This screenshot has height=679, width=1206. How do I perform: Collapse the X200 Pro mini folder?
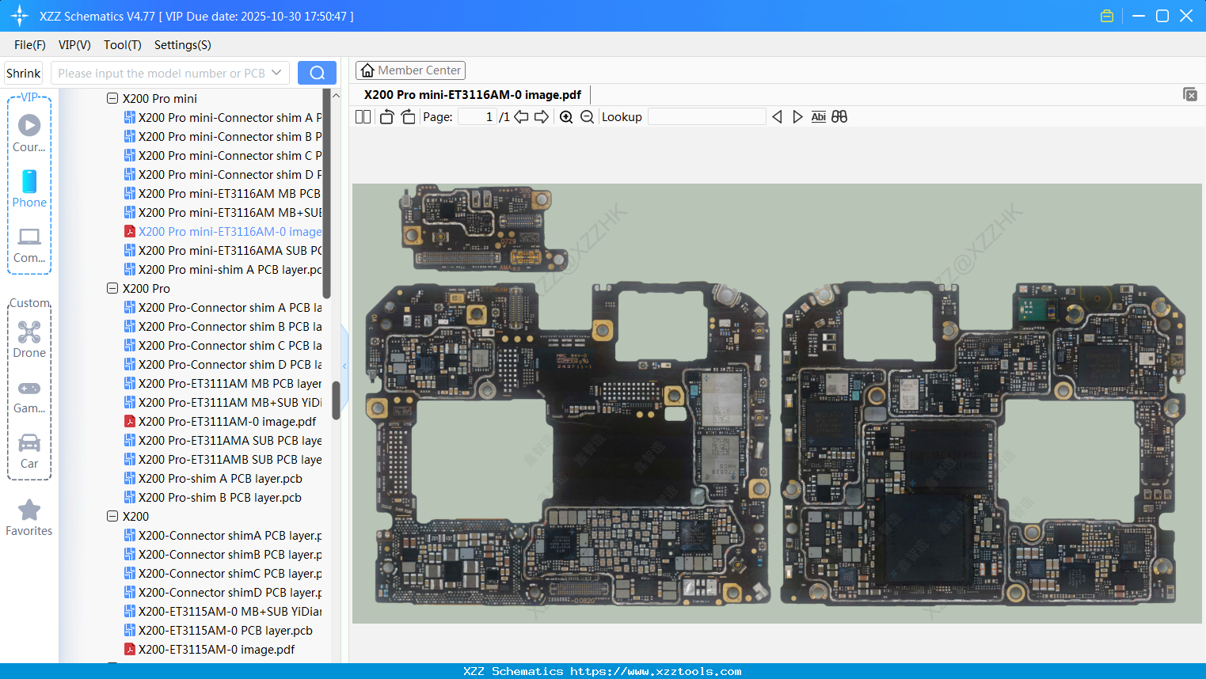112,99
